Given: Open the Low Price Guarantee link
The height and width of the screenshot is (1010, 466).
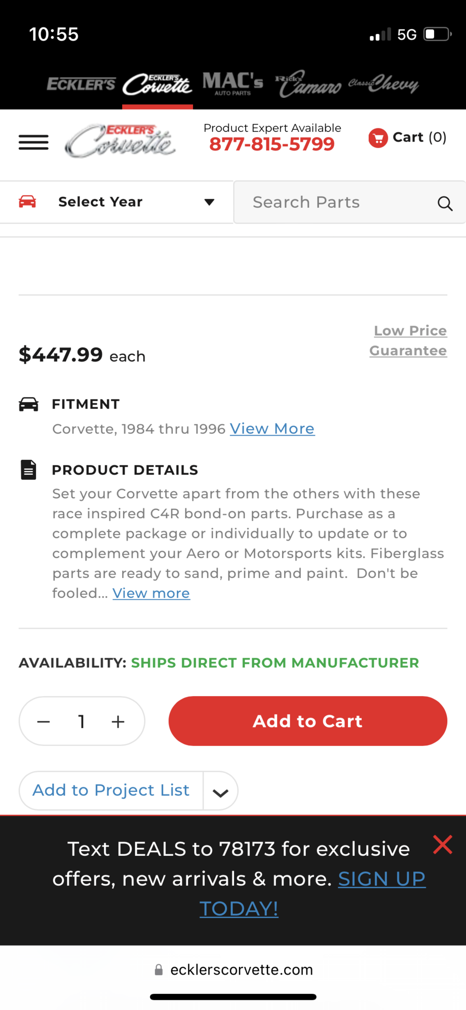Looking at the screenshot, I should pyautogui.click(x=408, y=340).
